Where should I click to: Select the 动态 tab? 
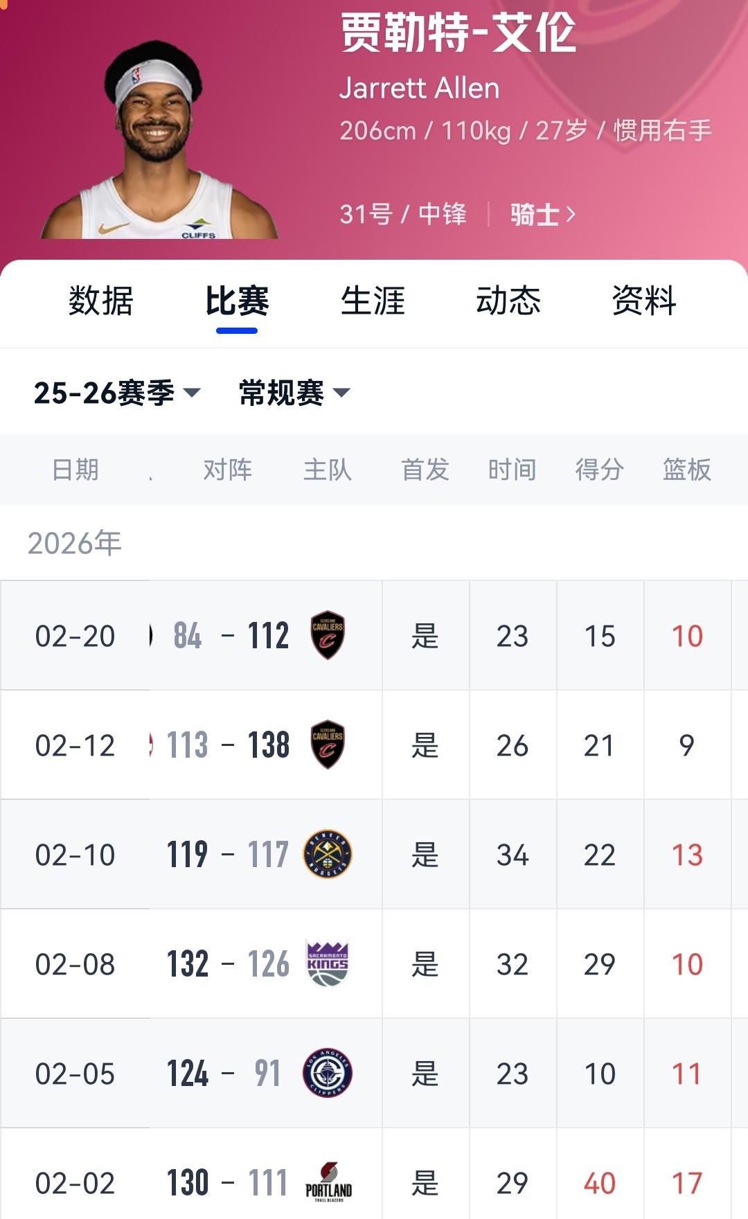508,301
